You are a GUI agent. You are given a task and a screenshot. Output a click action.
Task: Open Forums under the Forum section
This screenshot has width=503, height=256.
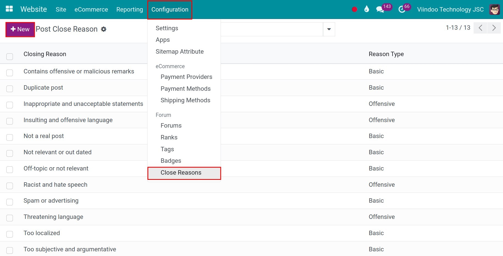[171, 126]
